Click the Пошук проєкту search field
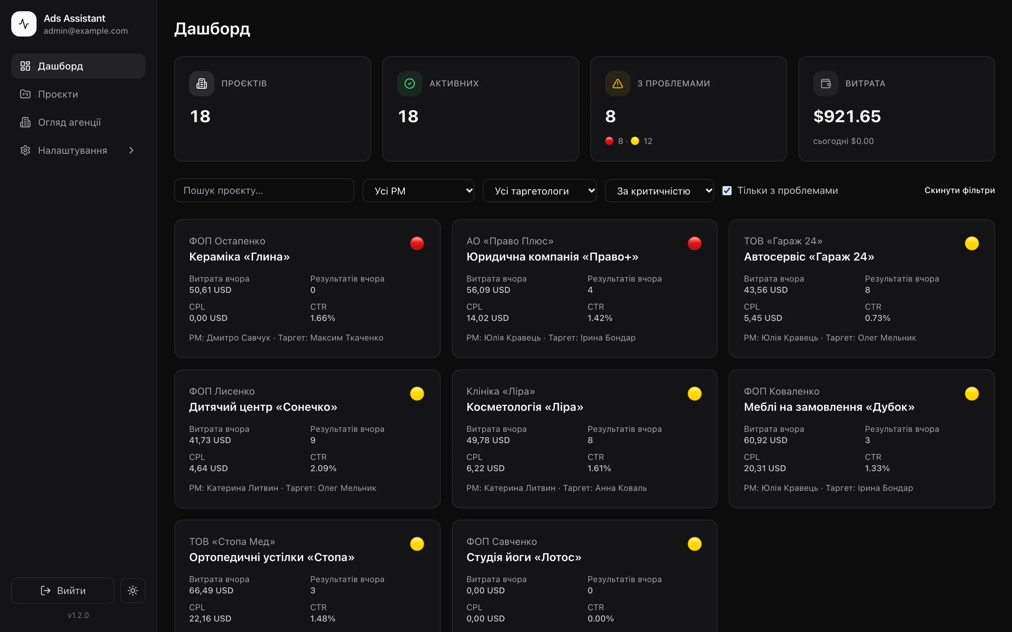This screenshot has width=1012, height=632. click(264, 191)
